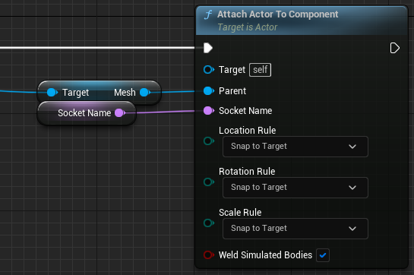Click the Rotation Rule label
The height and width of the screenshot is (275, 414).
(247, 172)
